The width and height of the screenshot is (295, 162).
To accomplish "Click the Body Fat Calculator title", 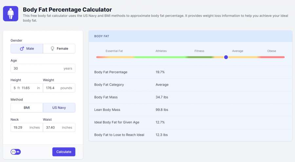I will coord(67,10).
